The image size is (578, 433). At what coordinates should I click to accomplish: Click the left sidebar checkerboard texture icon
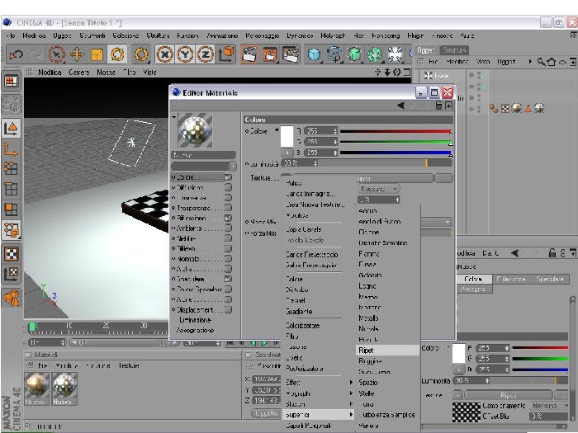[x=11, y=254]
